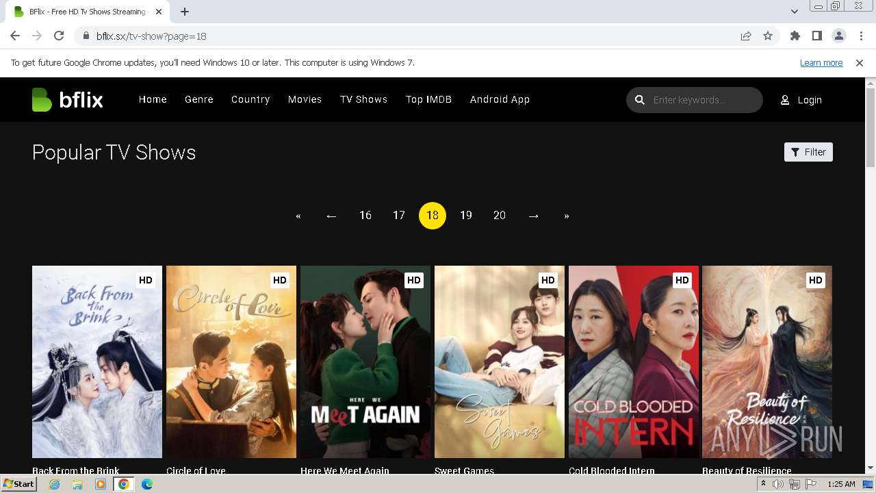Open Microsoft Edge from taskbar
The width and height of the screenshot is (876, 493).
coord(147,484)
